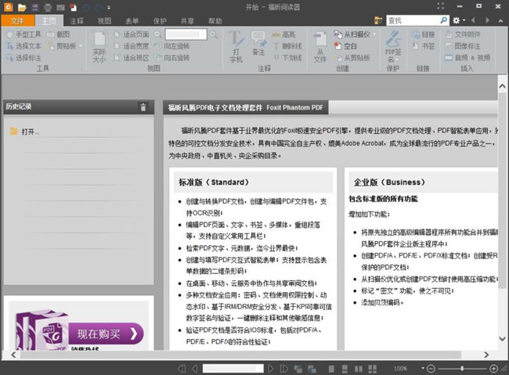Switch to the 注释 ribbon tab
Screen dimensions: 509x375
(77, 21)
